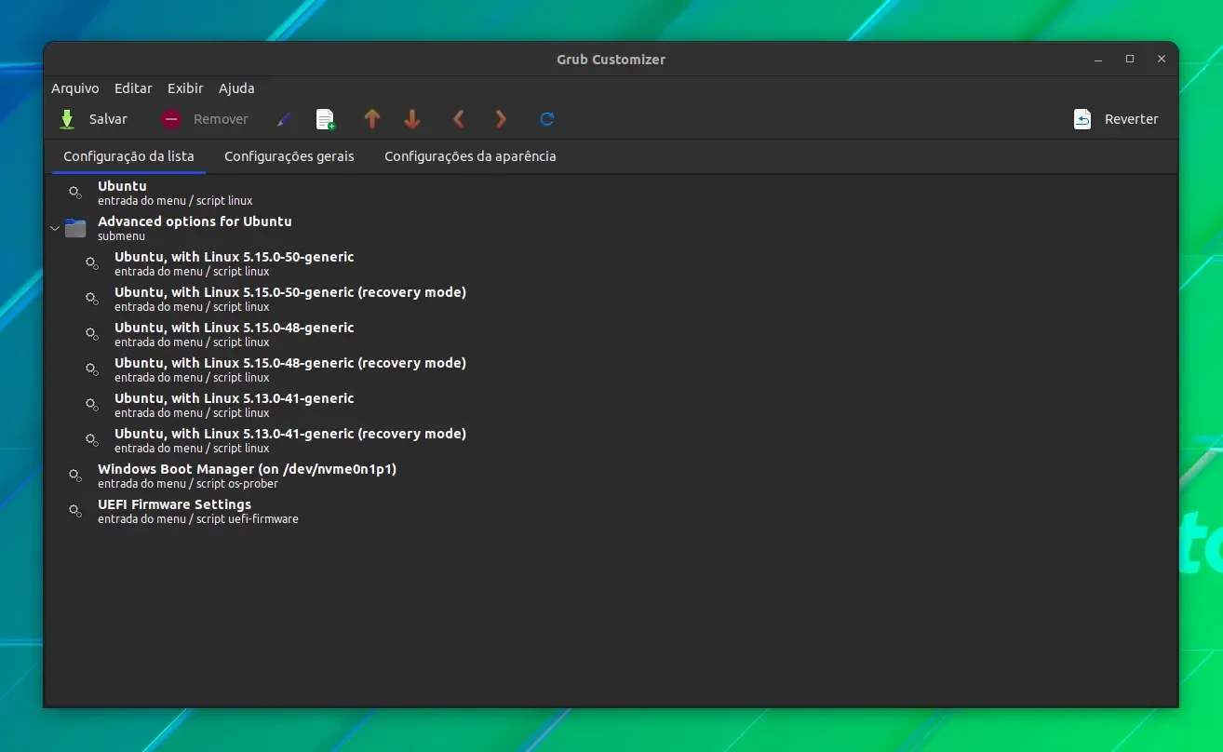Click the blue reload refresh icon
Image resolution: width=1223 pixels, height=752 pixels.
pos(547,119)
